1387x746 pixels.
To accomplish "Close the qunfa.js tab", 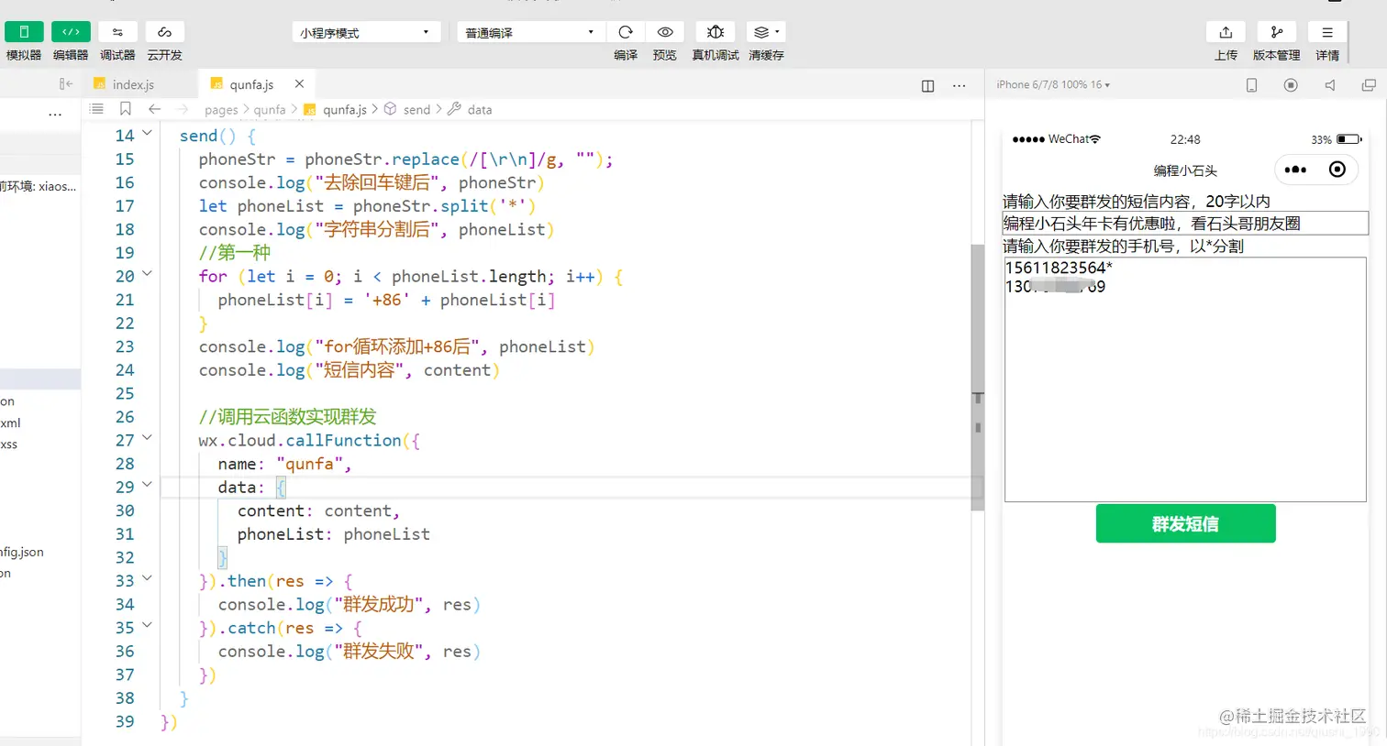I will point(299,83).
